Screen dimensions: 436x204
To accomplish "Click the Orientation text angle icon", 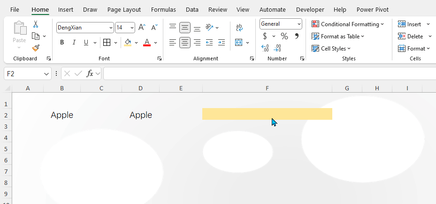I will [x=209, y=27].
